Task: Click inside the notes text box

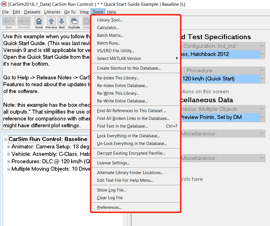Action: (46, 81)
